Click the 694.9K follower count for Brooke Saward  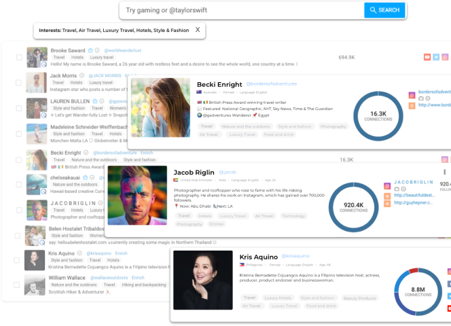tap(346, 57)
